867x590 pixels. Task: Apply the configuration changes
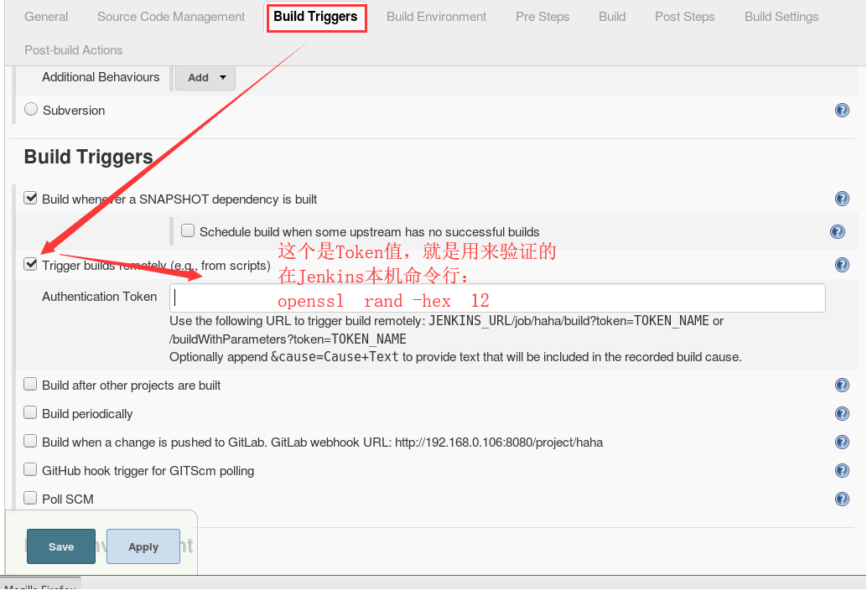(143, 546)
